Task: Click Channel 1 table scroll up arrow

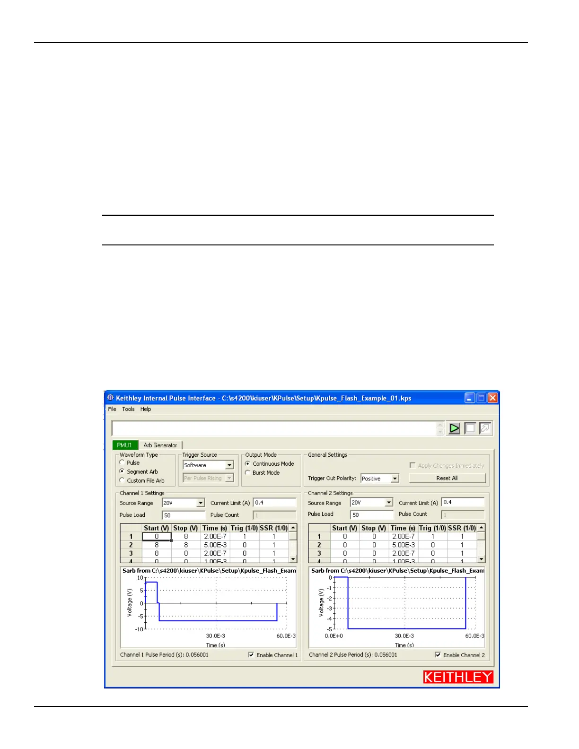Action: click(x=293, y=528)
